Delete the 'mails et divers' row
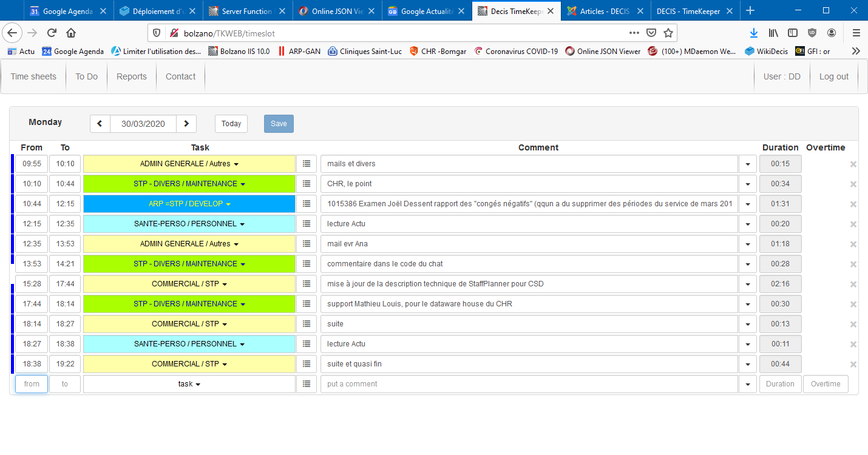 pyautogui.click(x=853, y=164)
